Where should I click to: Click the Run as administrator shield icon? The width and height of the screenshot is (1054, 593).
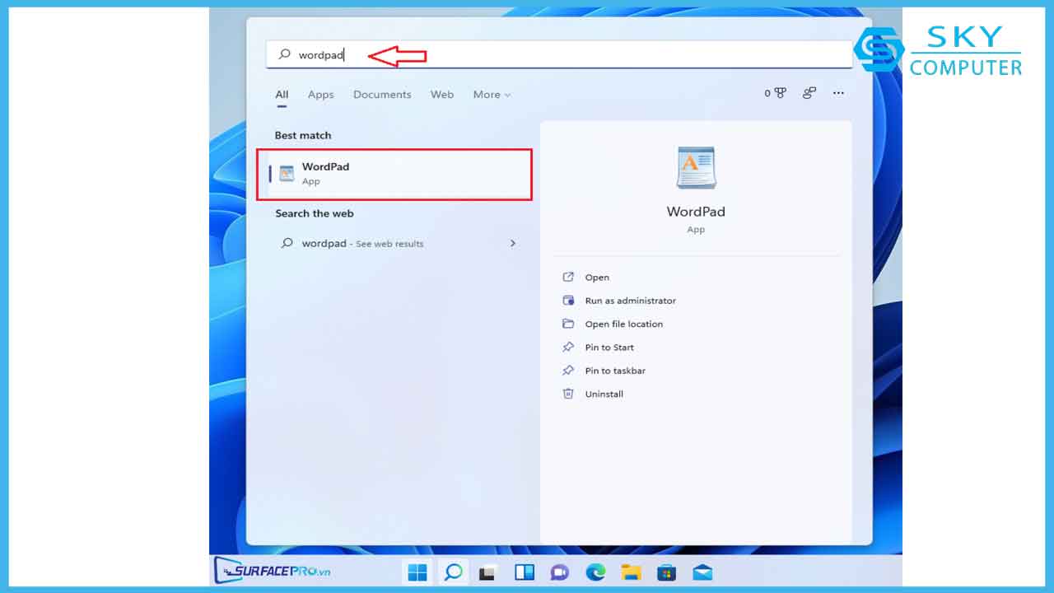pyautogui.click(x=567, y=301)
